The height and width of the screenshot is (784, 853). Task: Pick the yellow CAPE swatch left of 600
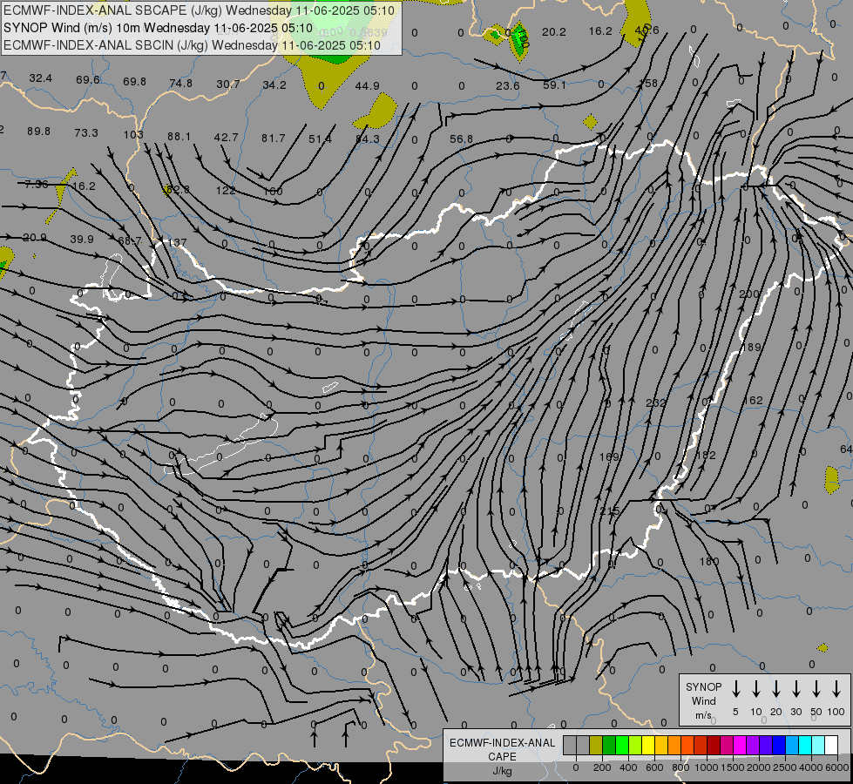tap(648, 745)
